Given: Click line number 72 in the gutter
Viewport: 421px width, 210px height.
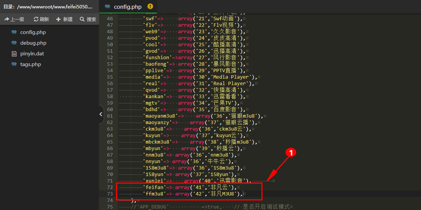Looking at the screenshot, I should click(109, 187).
